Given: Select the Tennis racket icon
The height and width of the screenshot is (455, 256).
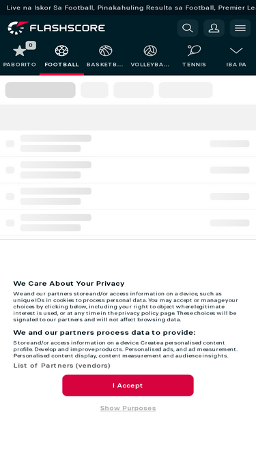Looking at the screenshot, I should tap(194, 50).
